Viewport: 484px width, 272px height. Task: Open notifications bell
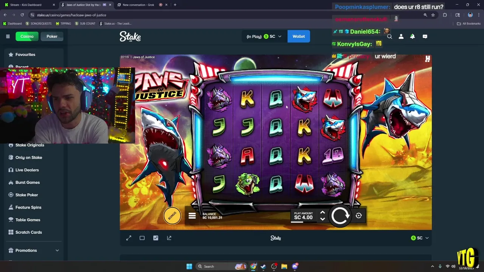point(413,37)
